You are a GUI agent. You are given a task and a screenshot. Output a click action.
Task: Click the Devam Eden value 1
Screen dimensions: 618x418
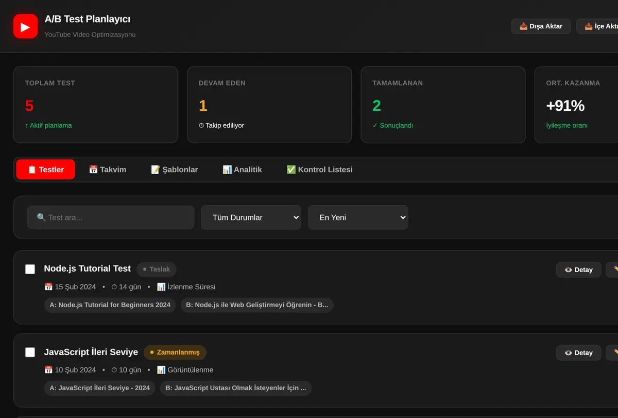click(203, 106)
